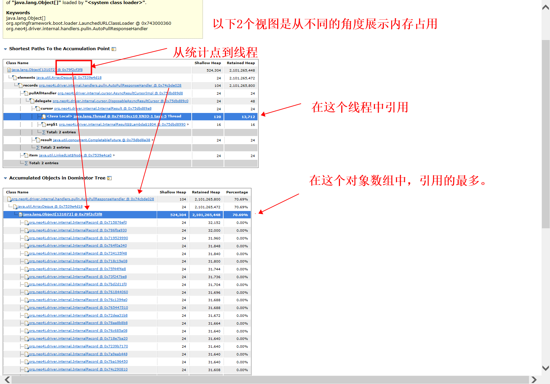Click the right arrow of the horizontal scrollbar
550x384 pixels.
pyautogui.click(x=534, y=380)
